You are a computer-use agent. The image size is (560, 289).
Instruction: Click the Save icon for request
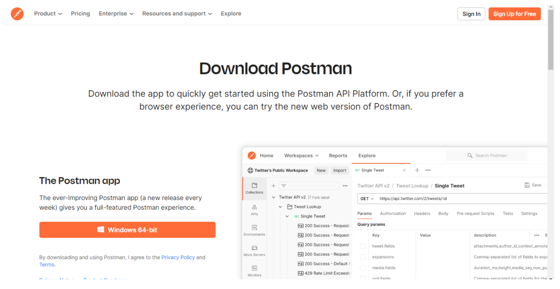(x=527, y=185)
